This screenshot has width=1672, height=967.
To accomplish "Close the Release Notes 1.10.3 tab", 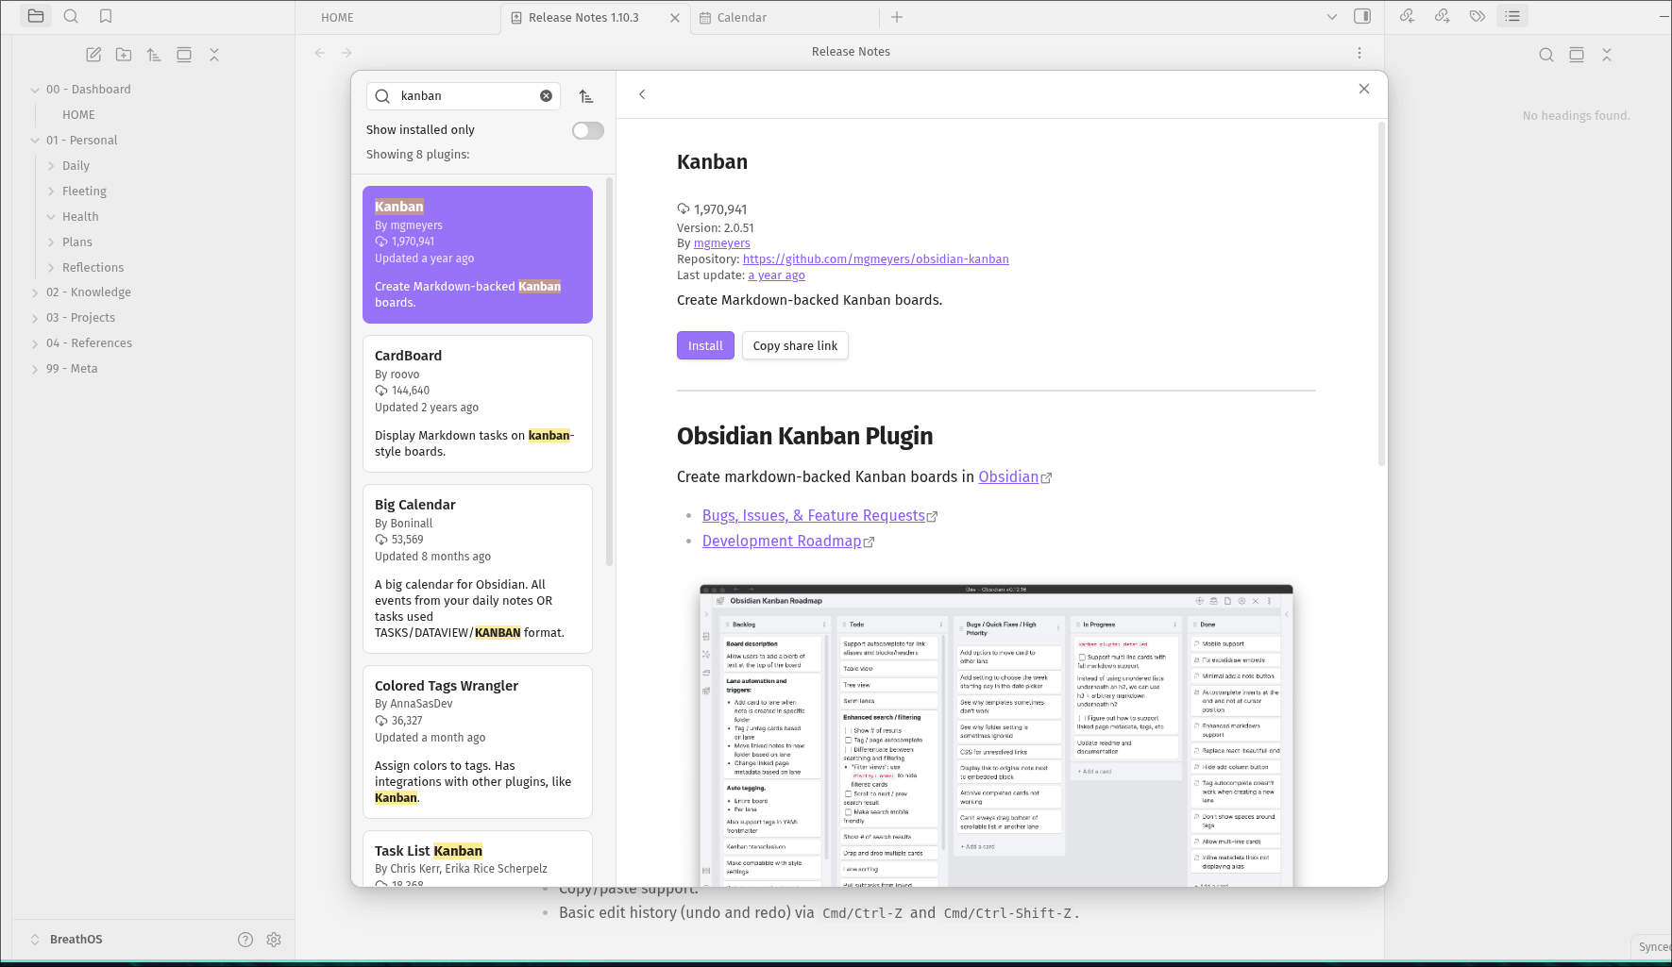I will (674, 18).
